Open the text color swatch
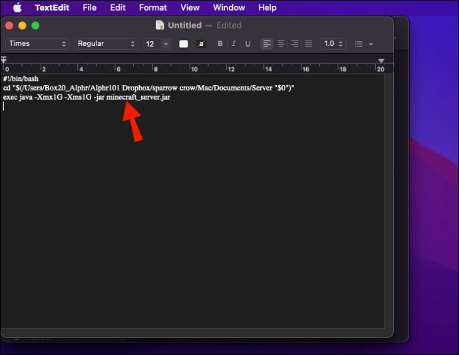 click(184, 44)
